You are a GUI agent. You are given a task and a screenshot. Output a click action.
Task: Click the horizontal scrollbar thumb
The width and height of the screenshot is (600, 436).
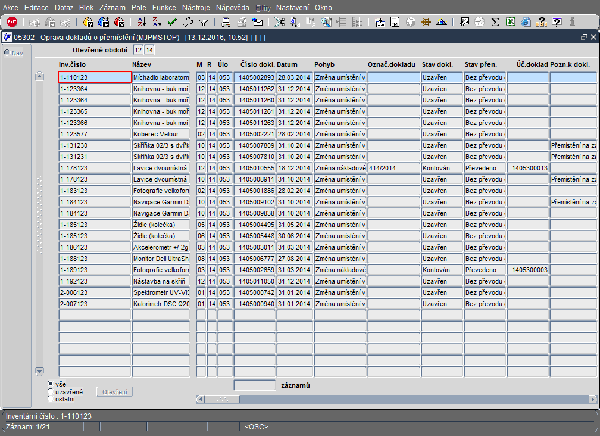(x=223, y=399)
